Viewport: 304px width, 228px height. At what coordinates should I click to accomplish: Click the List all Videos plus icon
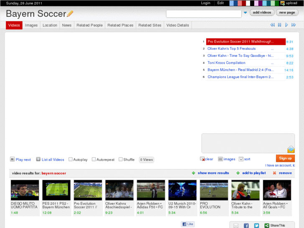tap(38, 159)
